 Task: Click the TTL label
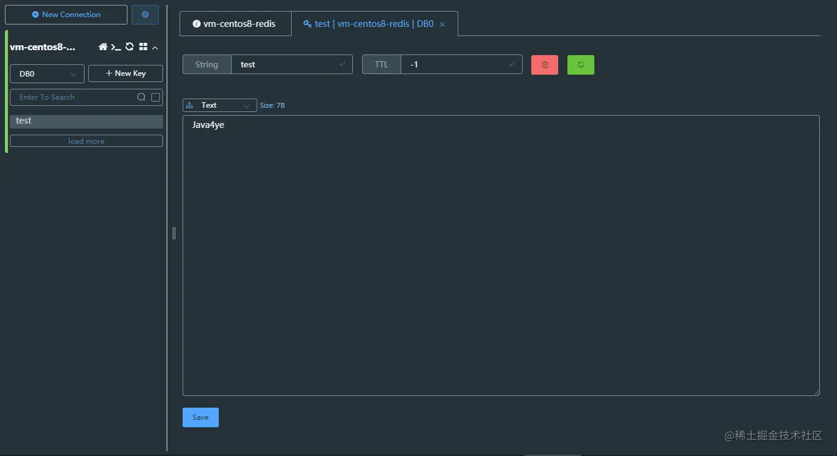pyautogui.click(x=382, y=64)
